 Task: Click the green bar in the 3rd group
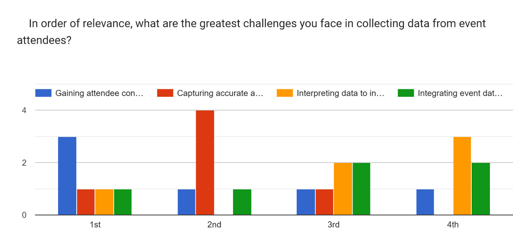[x=361, y=189]
